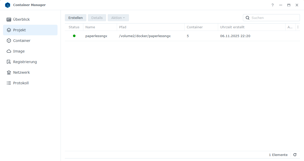This screenshot has width=304, height=161.
Task: Open column options three-dot menu
Action: coord(298,27)
